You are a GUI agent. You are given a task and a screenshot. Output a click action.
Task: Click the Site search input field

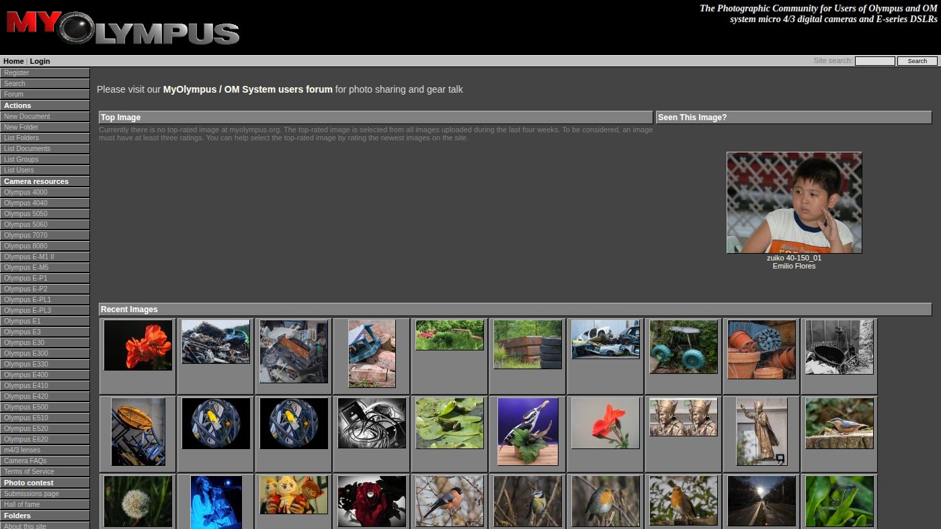coord(875,61)
